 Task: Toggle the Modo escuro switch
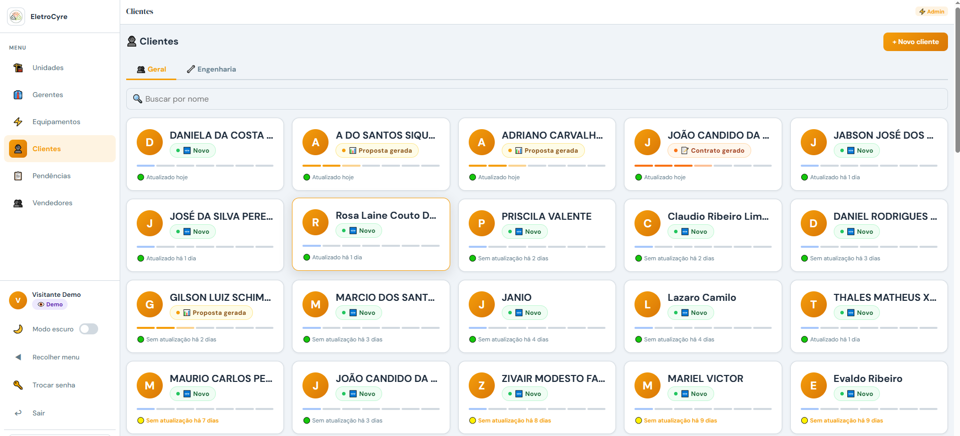point(89,329)
